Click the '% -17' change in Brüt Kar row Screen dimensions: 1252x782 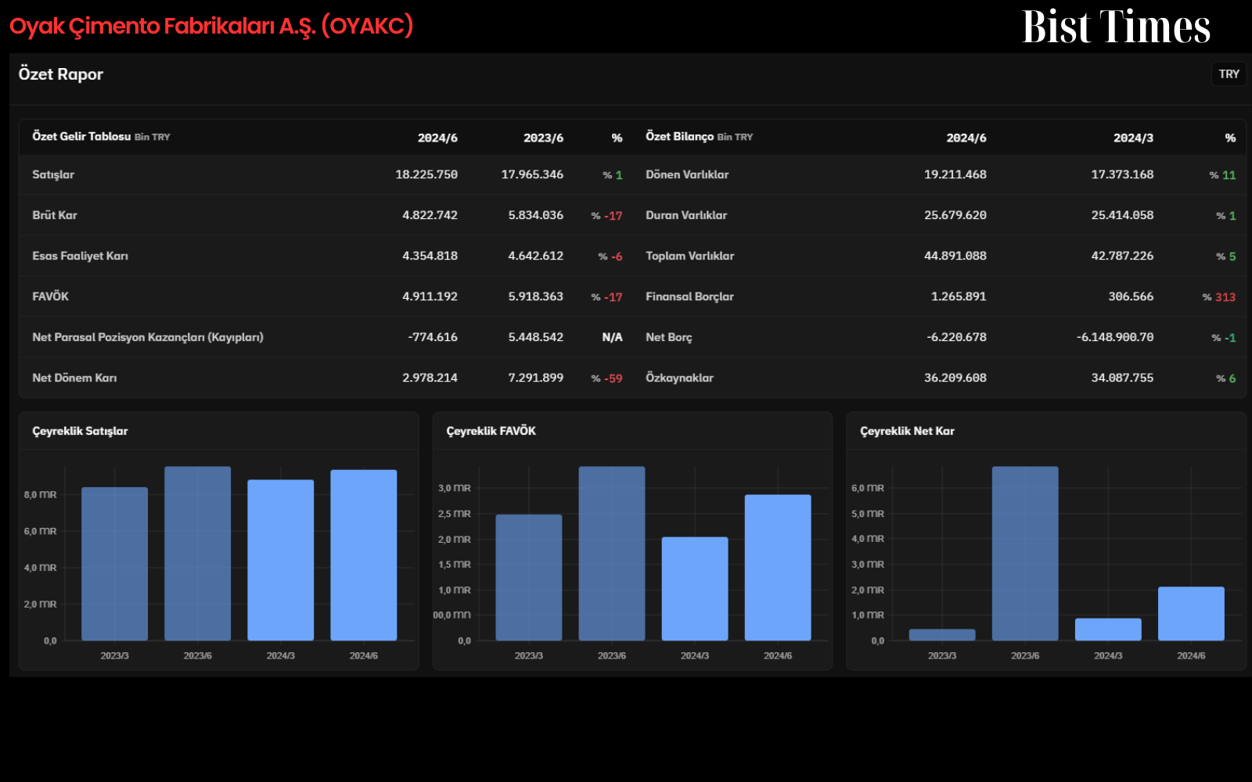[x=606, y=216]
